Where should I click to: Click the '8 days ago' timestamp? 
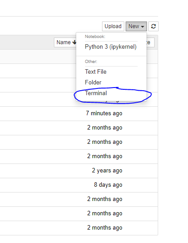pos(108,185)
